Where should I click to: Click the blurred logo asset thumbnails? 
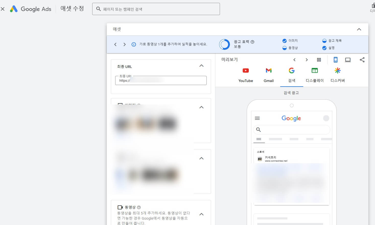(147, 175)
